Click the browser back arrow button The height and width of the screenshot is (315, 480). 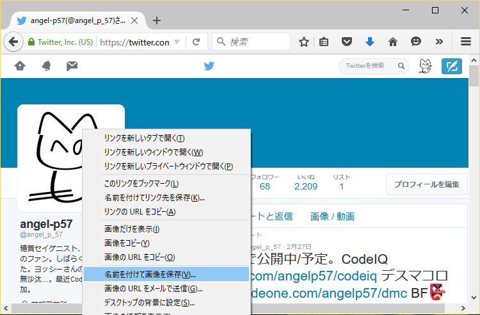tap(13, 42)
